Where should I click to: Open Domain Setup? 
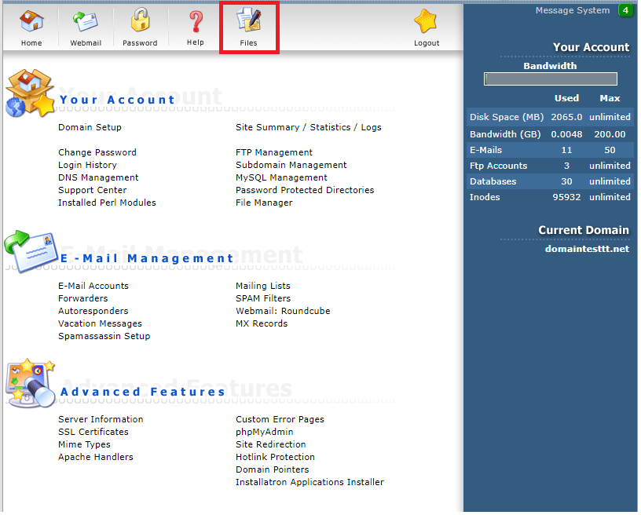[x=90, y=127]
